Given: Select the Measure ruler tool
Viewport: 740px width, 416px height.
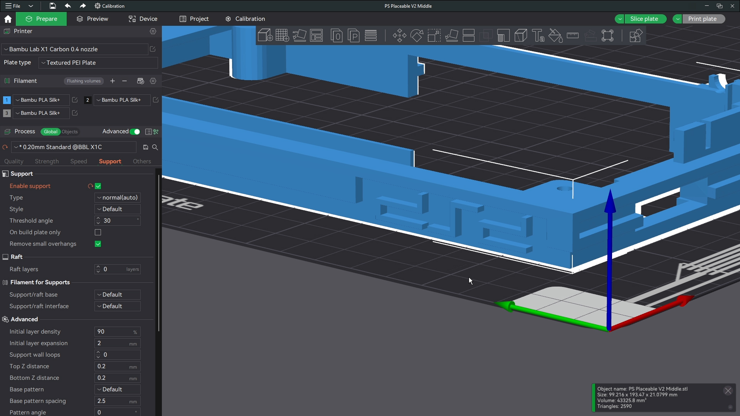Looking at the screenshot, I should pos(573,36).
